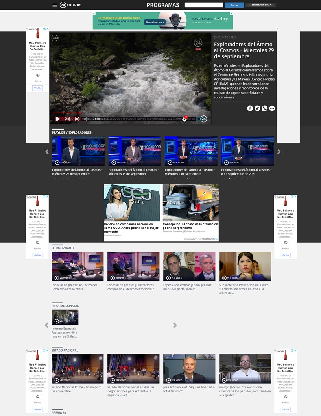
Task: Open the Miércoles 1 de septiembre video thumbnail
Action: pyautogui.click(x=191, y=151)
